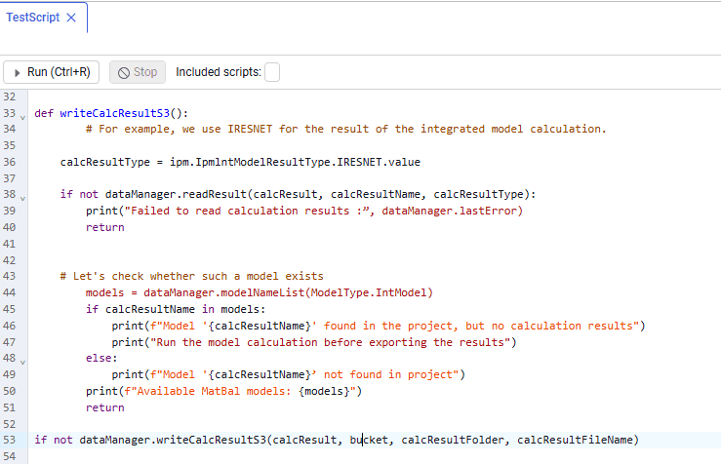Click 'found in the project, but no calculation results' string
721x464 pixels.
(478, 326)
